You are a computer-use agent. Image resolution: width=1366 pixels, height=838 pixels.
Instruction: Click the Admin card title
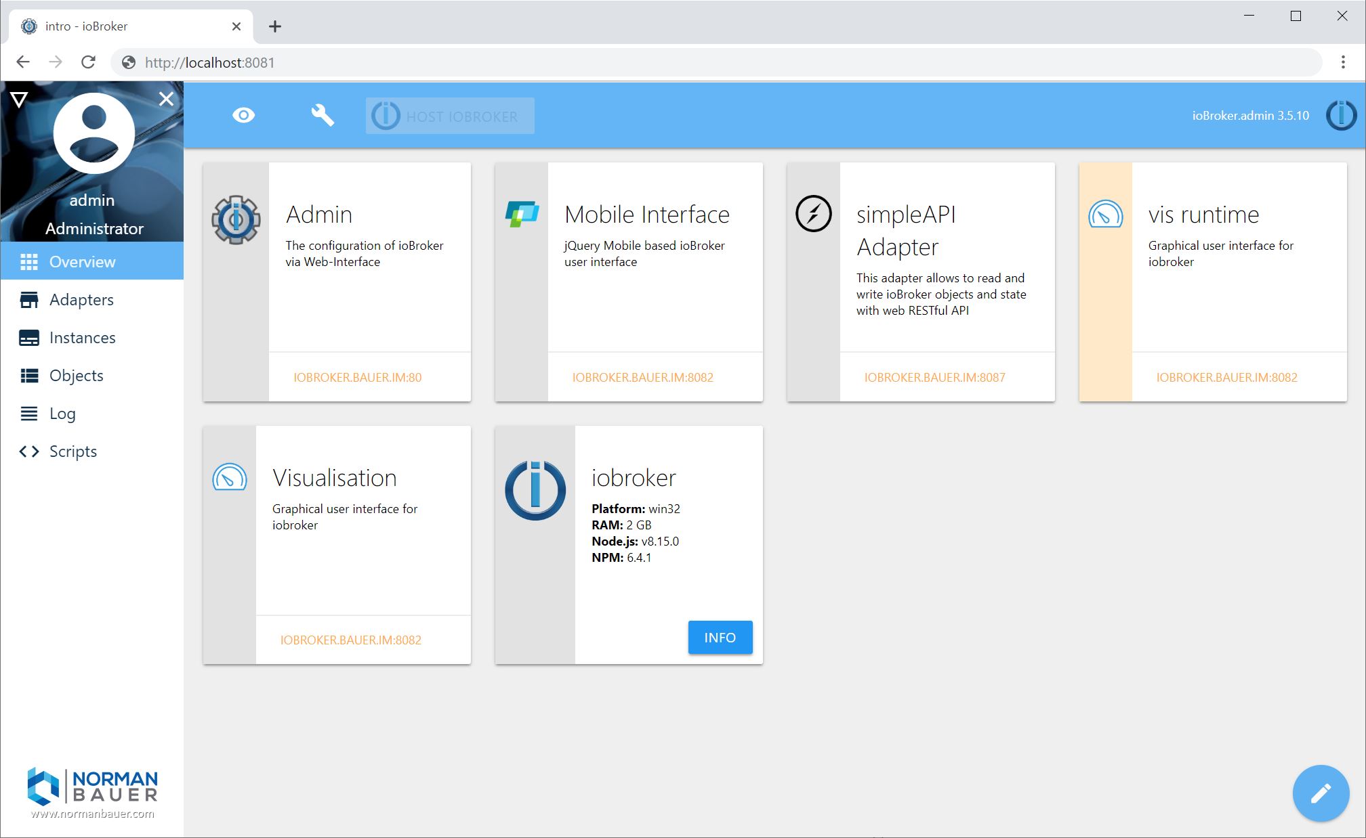(x=319, y=215)
